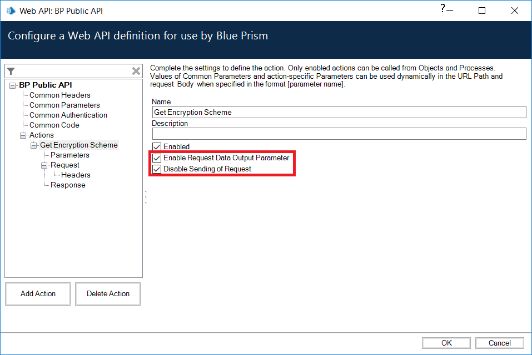Click into the Name text field
Screen dimensions: 532x355
[339, 112]
